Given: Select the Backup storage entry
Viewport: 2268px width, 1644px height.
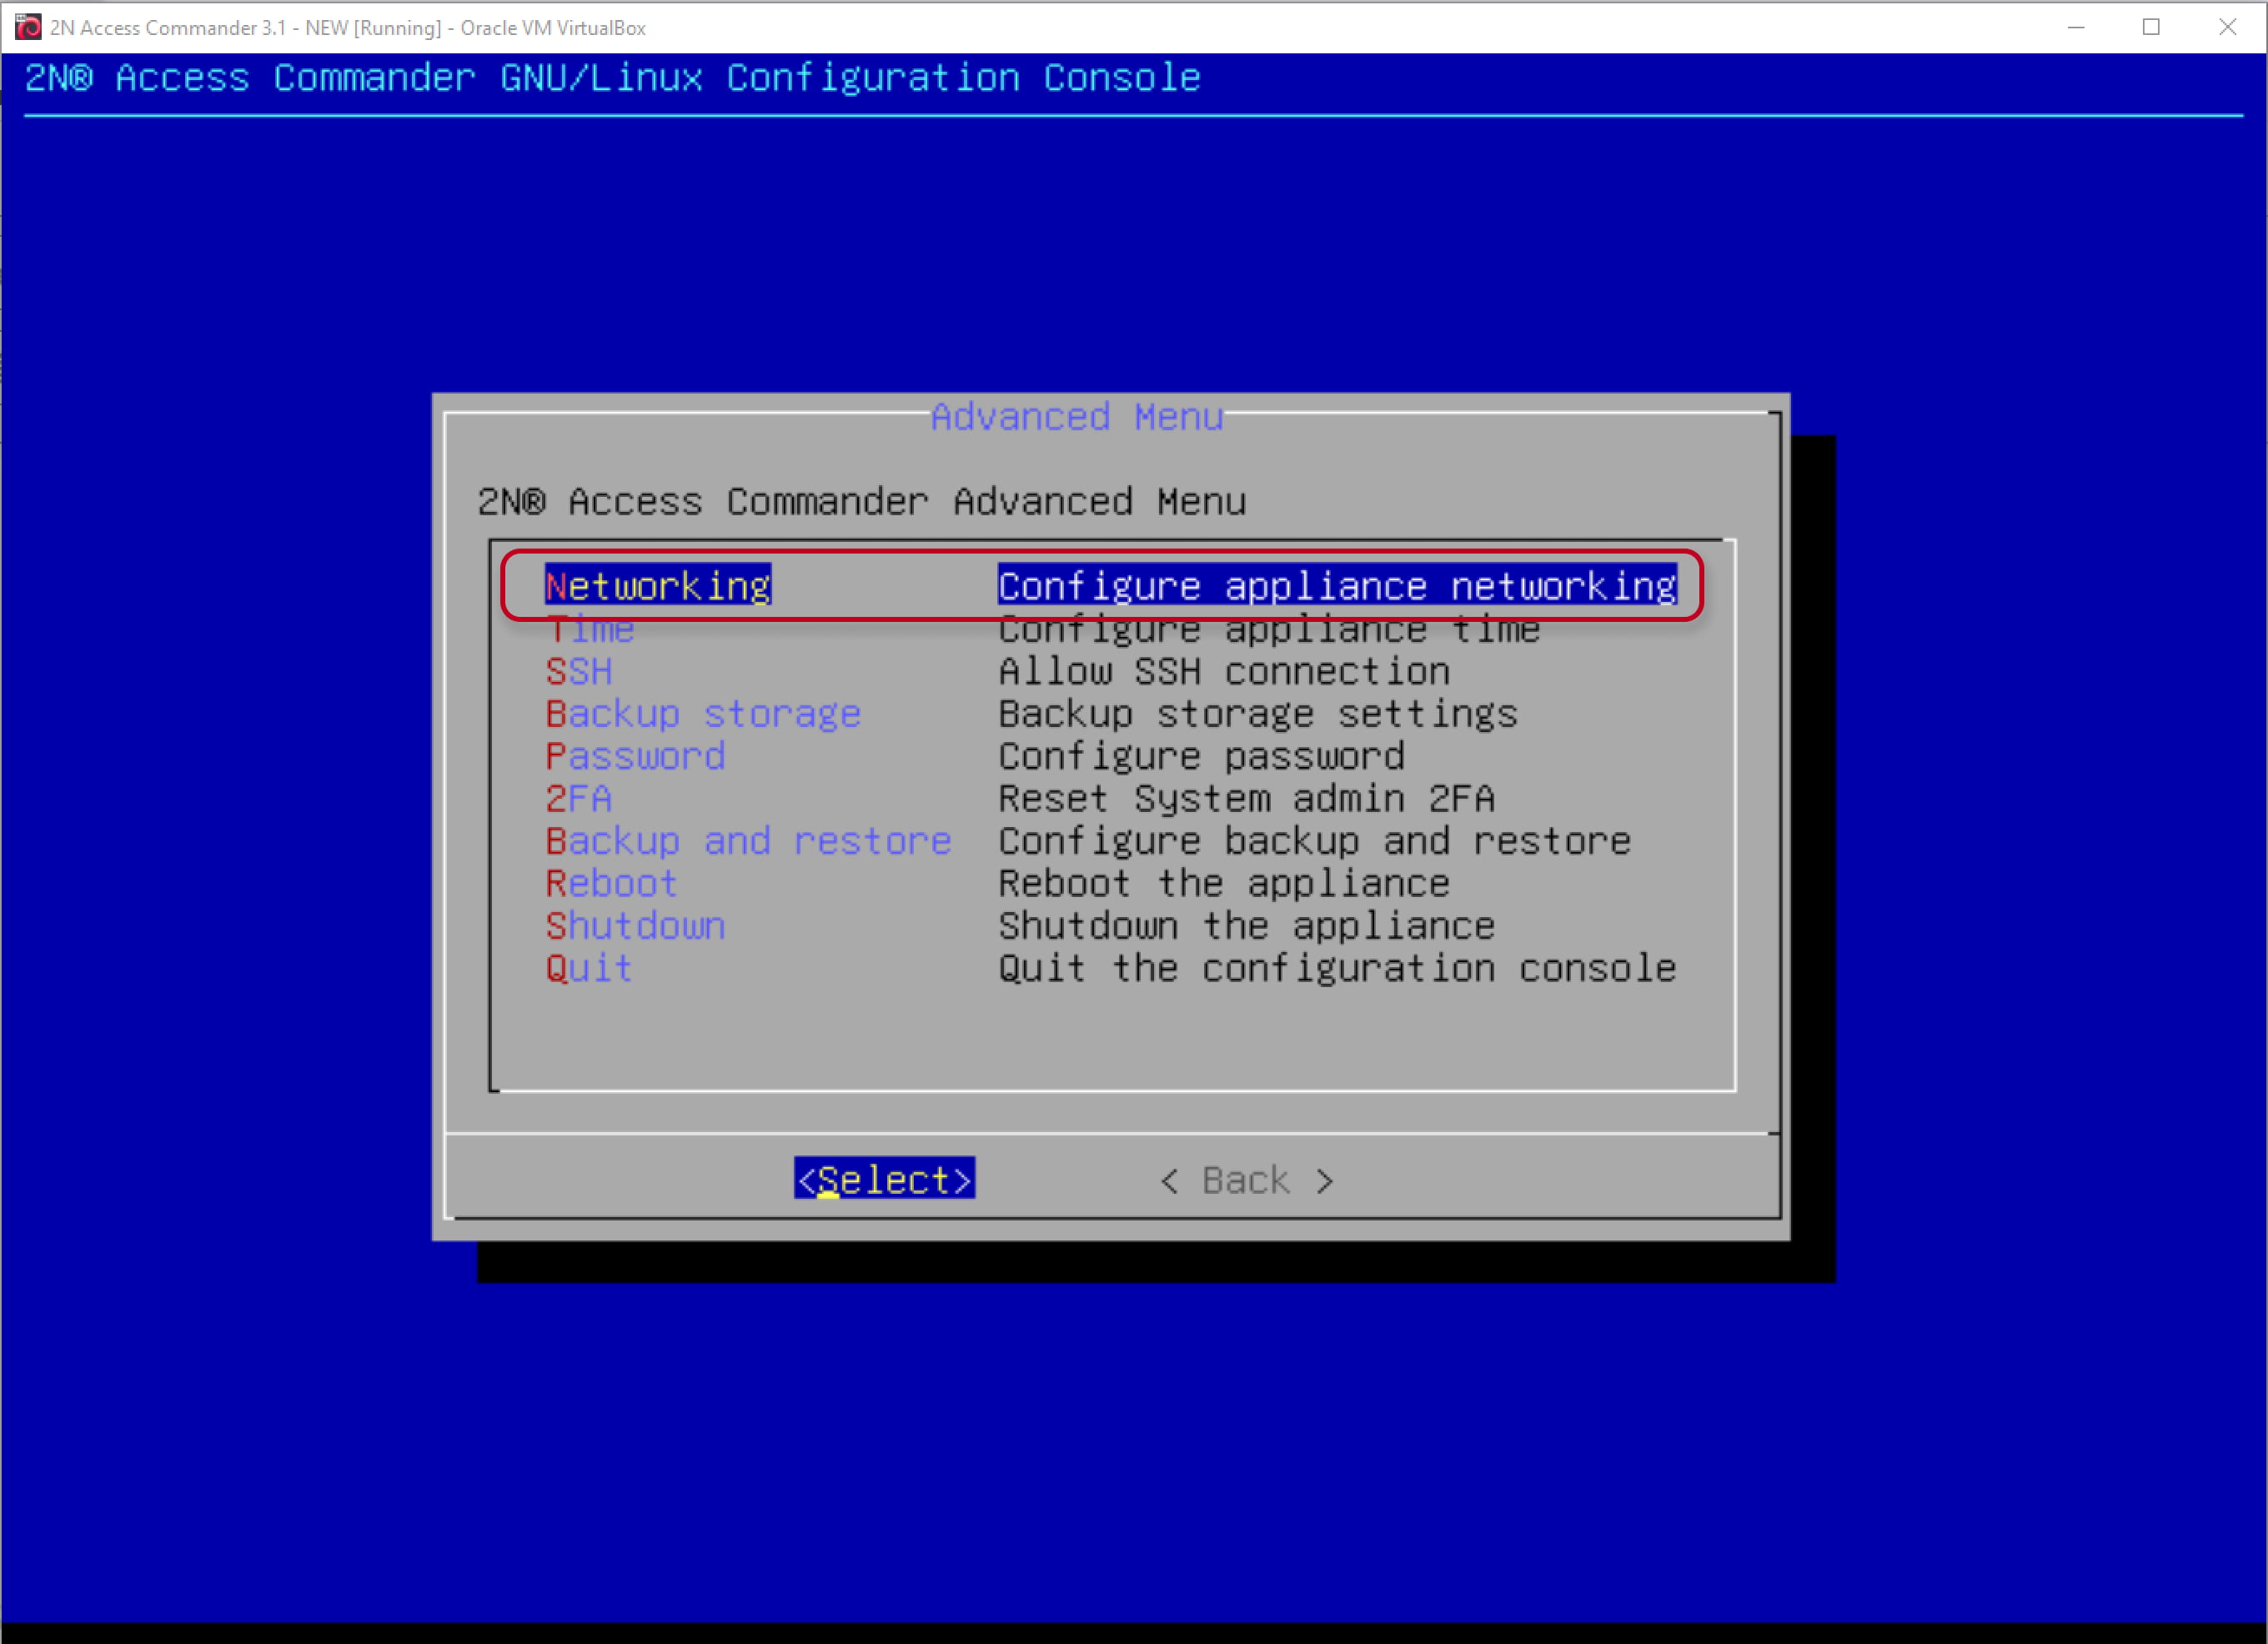Looking at the screenshot, I should 703,714.
